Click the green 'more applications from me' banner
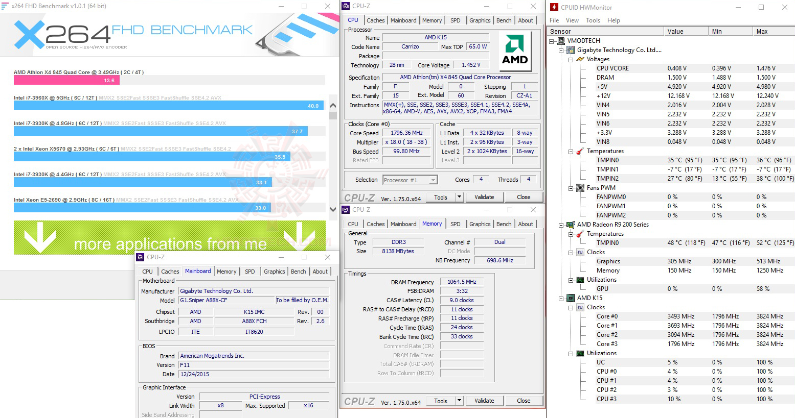This screenshot has height=418, width=795. [170, 237]
